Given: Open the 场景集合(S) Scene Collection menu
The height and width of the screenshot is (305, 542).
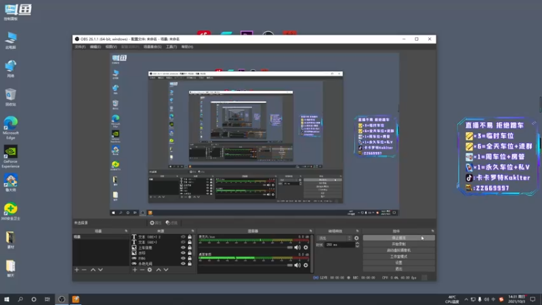Looking at the screenshot, I should pos(152,47).
